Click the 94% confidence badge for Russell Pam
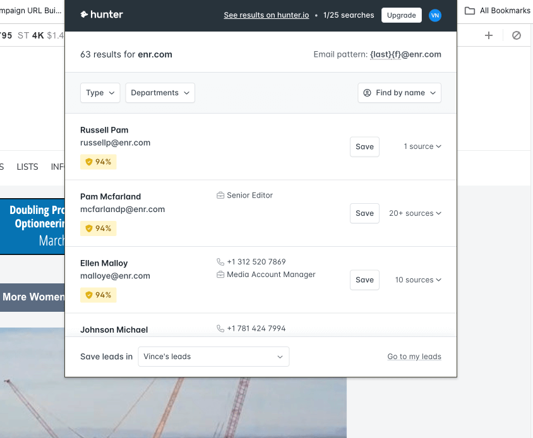This screenshot has height=438, width=533. pyautogui.click(x=99, y=162)
